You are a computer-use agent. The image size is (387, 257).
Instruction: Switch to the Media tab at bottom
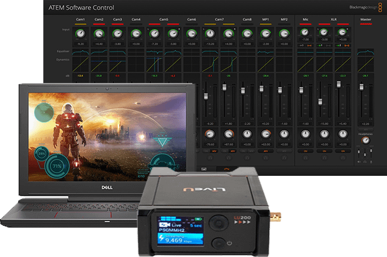point(204,169)
